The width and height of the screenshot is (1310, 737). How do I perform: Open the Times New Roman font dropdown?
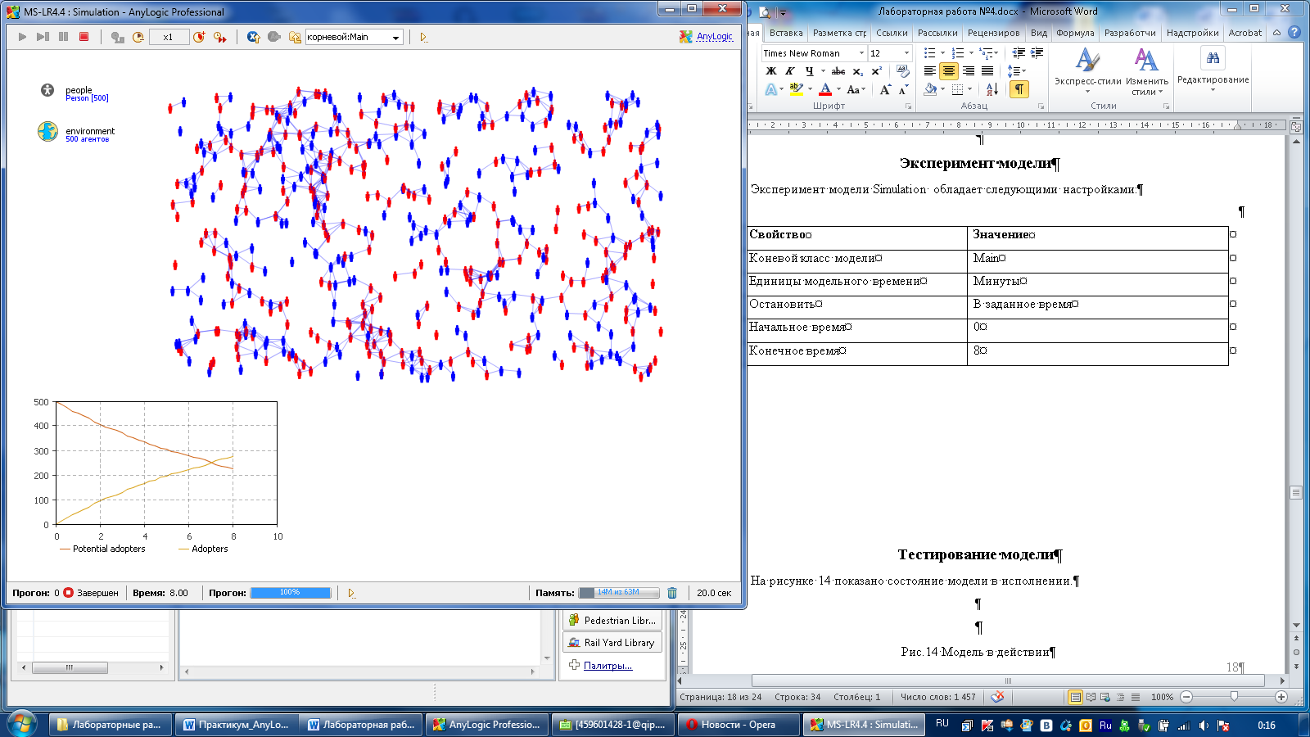coord(861,53)
